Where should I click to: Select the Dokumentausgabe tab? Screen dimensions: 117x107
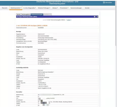(37, 14)
